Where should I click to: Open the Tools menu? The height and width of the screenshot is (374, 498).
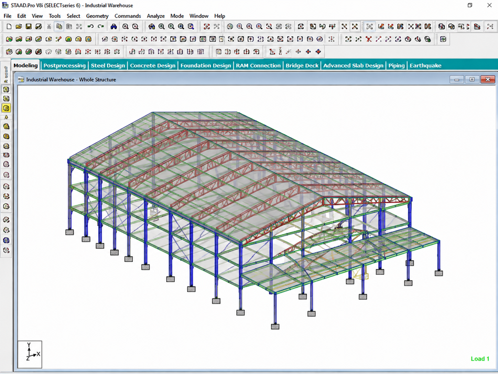point(55,16)
